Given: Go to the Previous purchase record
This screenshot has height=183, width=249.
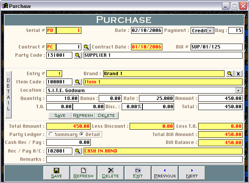Looking at the screenshot, I should [x=165, y=173].
